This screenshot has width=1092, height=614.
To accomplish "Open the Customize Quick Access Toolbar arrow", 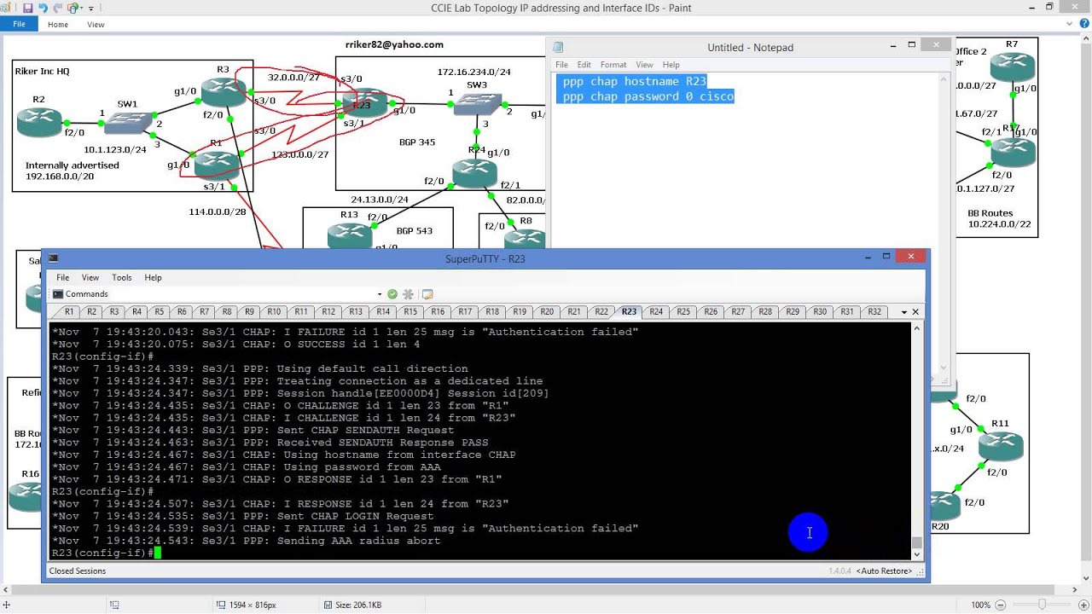I will [90, 9].
